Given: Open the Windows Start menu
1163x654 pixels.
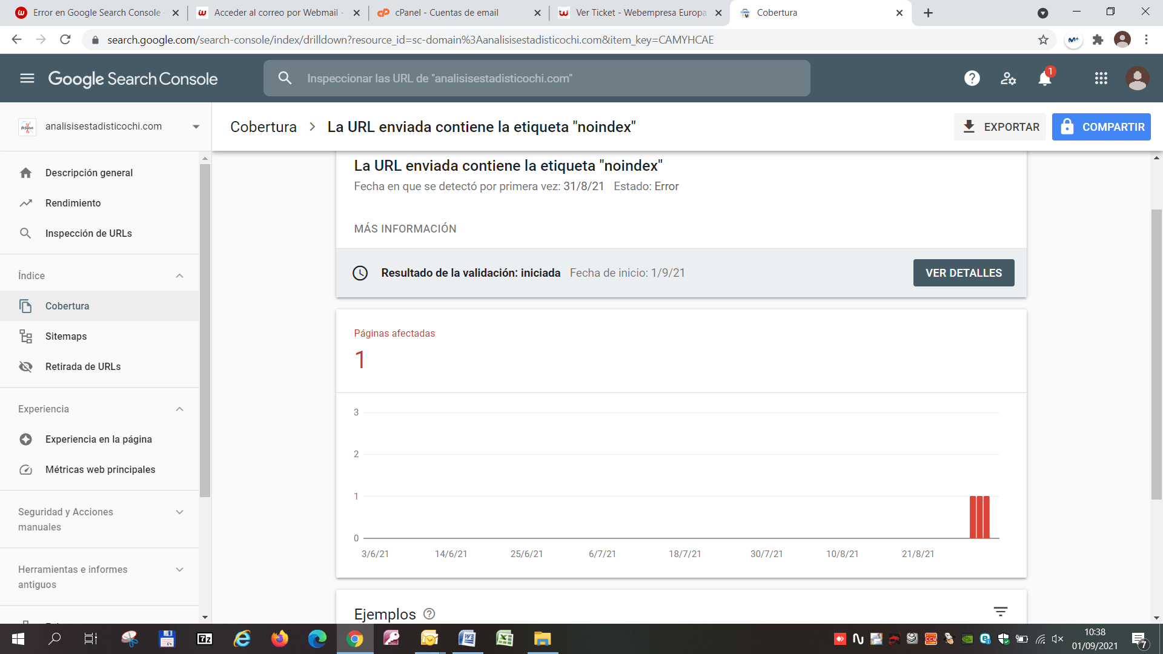Looking at the screenshot, I should click(x=18, y=639).
